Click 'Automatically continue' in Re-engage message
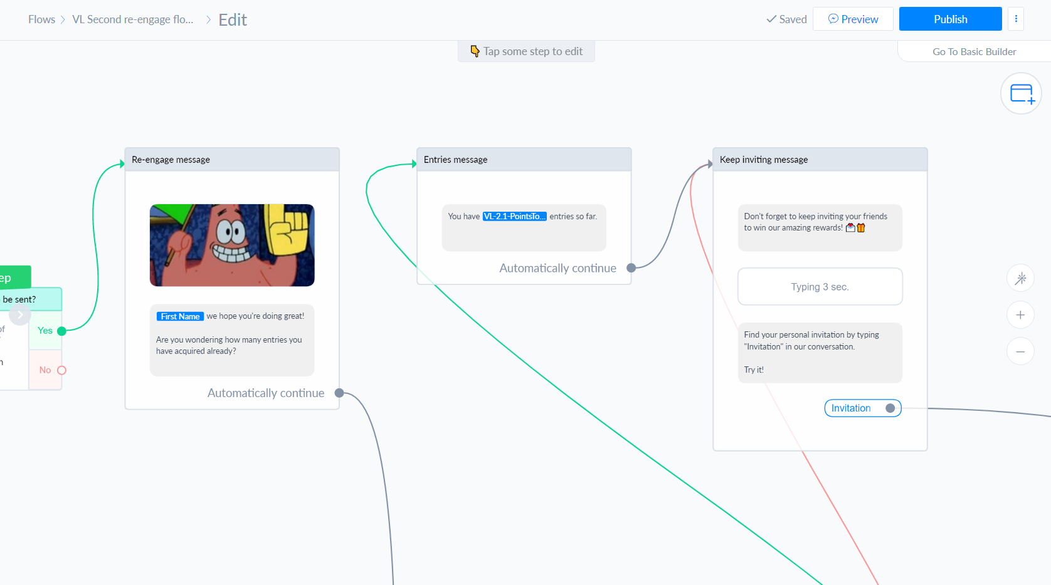The height and width of the screenshot is (585, 1051). (266, 393)
